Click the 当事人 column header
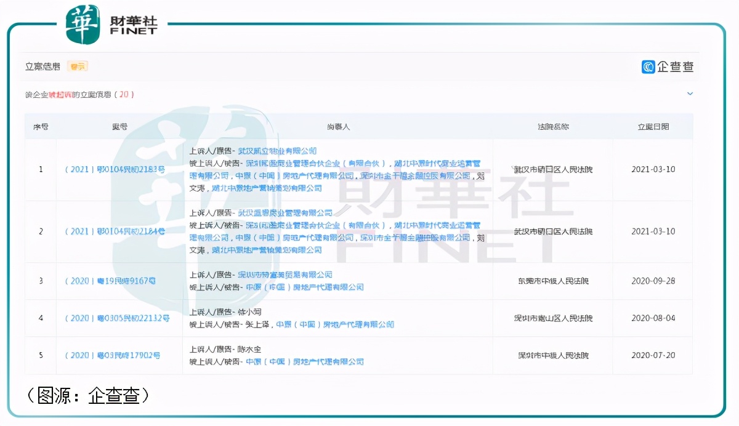Image resolution: width=739 pixels, height=426 pixels. coord(338,127)
